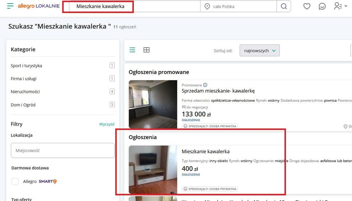Click the location pin in the search bar
Viewport: 352px width, 201px height.
point(207,6)
